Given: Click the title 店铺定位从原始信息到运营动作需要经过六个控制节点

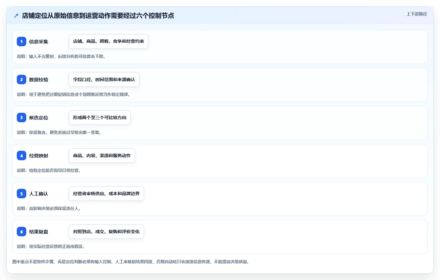Looking at the screenshot, I should click(98, 16).
